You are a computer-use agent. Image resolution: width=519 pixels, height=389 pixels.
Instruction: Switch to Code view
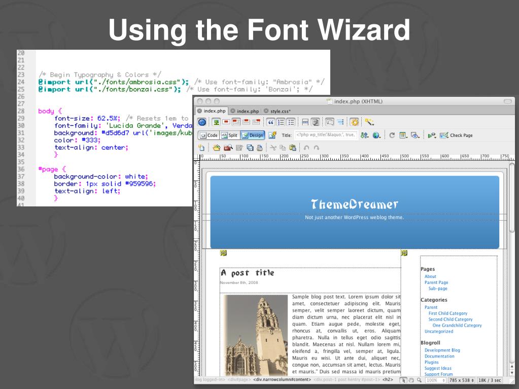[209, 135]
